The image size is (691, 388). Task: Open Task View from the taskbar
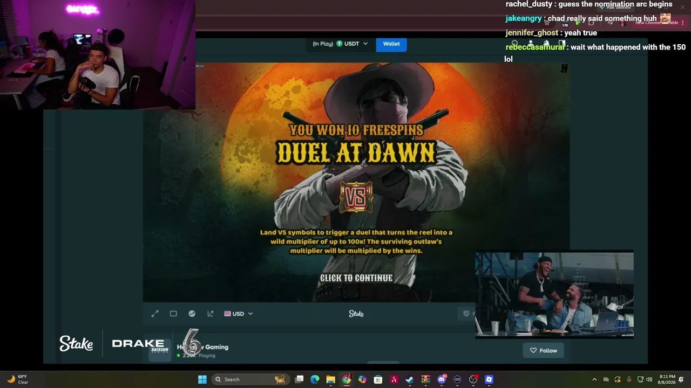(x=299, y=379)
